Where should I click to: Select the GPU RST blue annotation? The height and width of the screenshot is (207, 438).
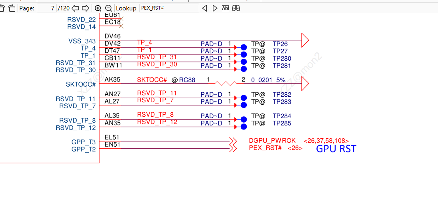(336, 149)
